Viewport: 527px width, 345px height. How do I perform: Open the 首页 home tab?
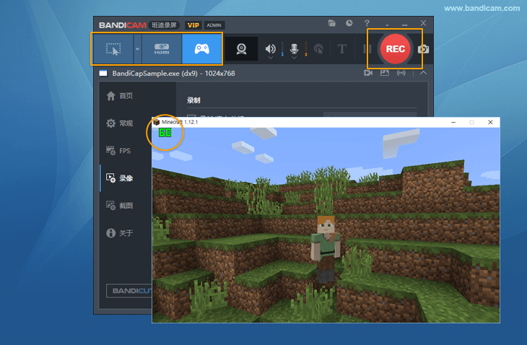pyautogui.click(x=120, y=96)
